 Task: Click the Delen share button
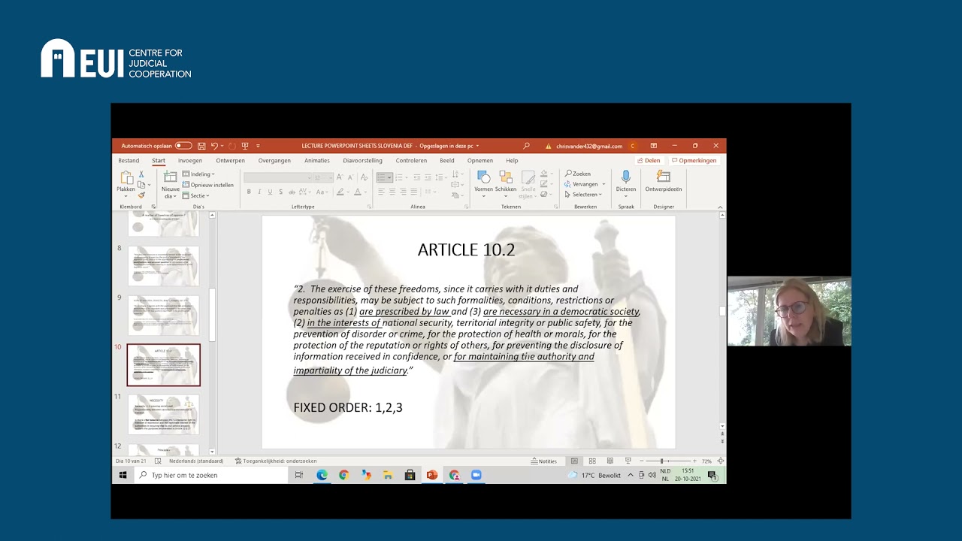click(x=649, y=160)
